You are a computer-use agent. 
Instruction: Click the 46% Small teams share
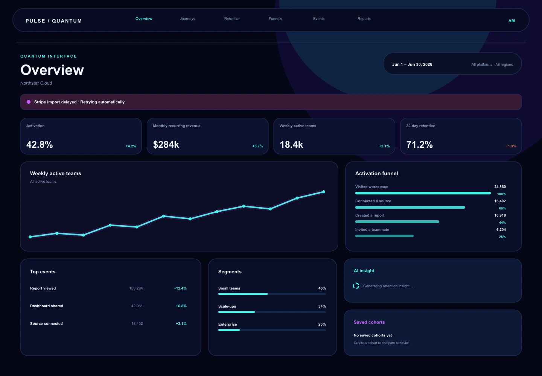322,288
